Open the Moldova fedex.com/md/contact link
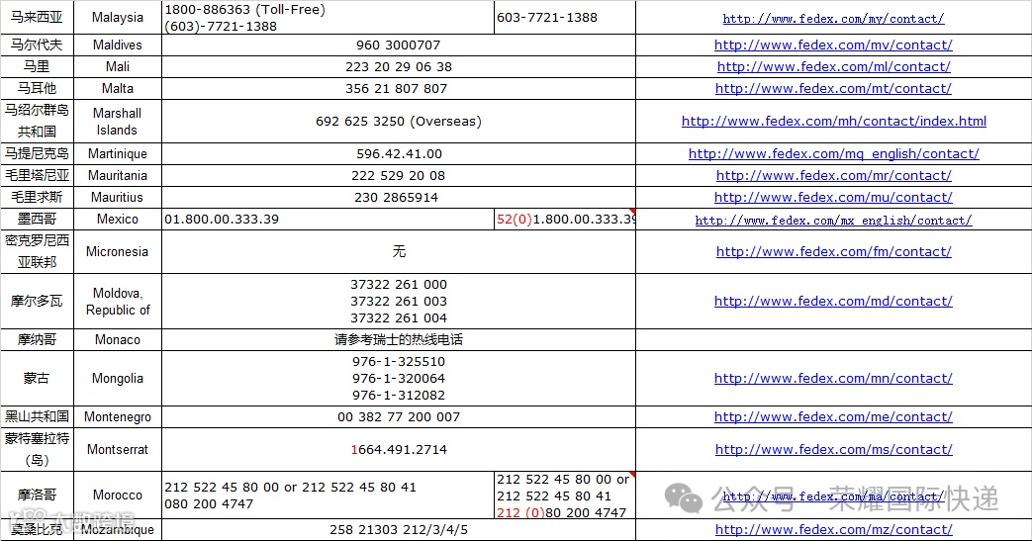Screen dimensions: 1032x541 pyautogui.click(x=833, y=301)
